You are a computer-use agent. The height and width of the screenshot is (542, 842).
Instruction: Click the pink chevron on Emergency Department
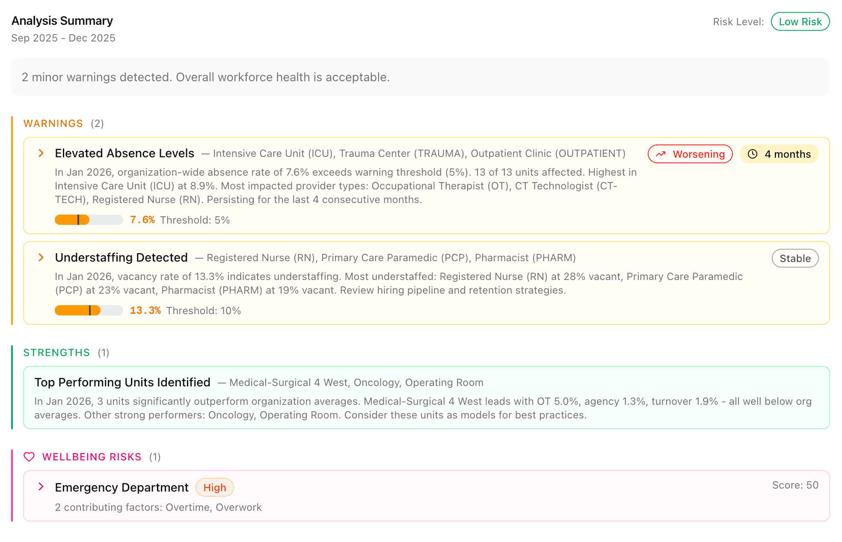41,486
